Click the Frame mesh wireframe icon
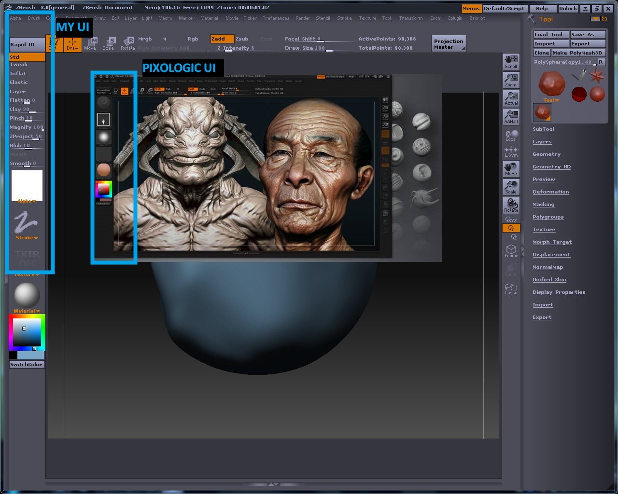Viewport: 618px width, 494px height. [511, 251]
